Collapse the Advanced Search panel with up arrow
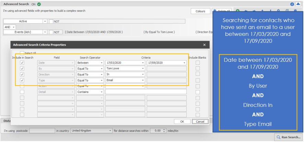Screen dimensions: 304x142 298,4
